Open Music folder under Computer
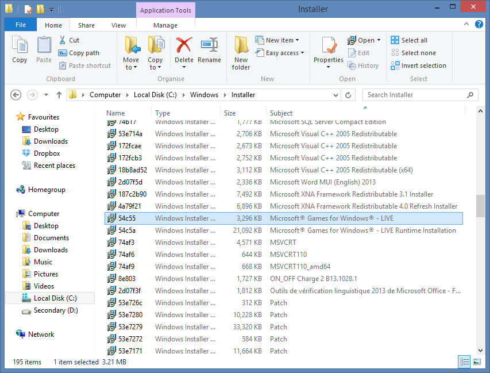490x373 pixels. [x=37, y=262]
